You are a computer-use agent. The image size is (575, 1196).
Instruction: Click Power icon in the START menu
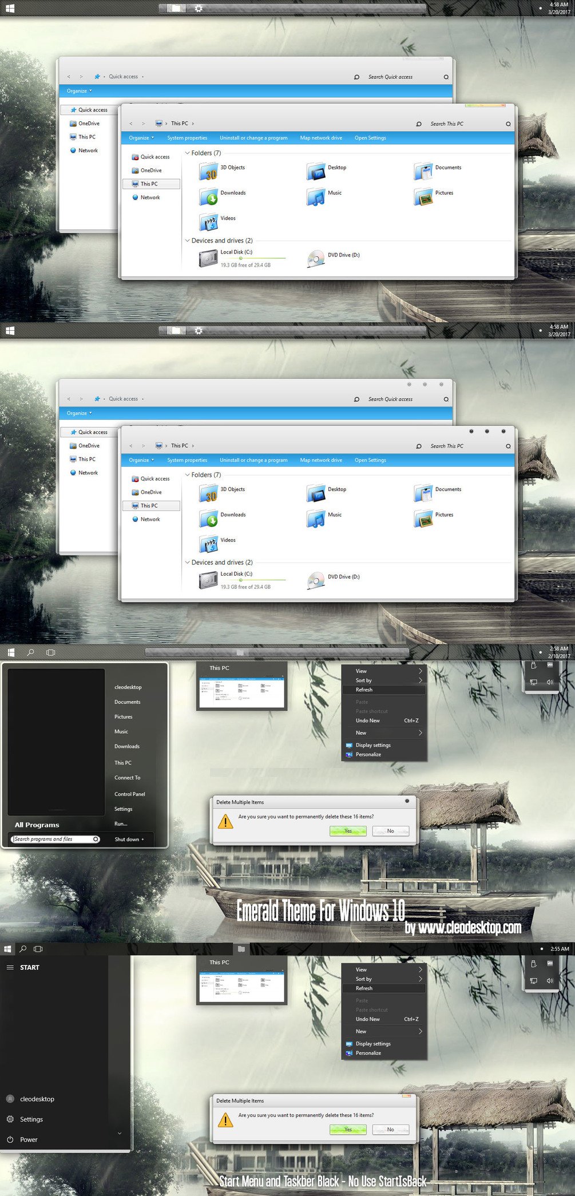[10, 1139]
